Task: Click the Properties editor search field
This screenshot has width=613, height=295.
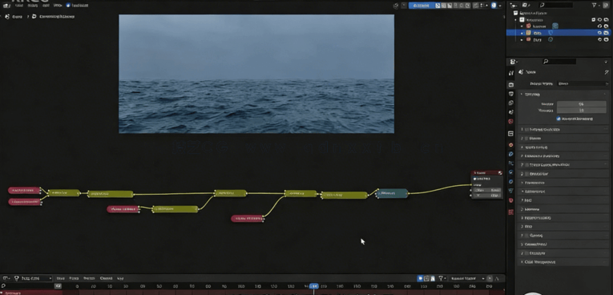Action: pyautogui.click(x=559, y=62)
